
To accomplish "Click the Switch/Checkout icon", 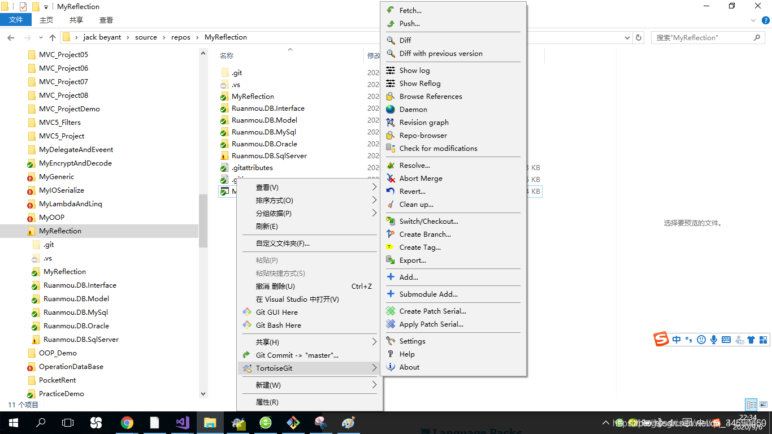I will click(391, 221).
